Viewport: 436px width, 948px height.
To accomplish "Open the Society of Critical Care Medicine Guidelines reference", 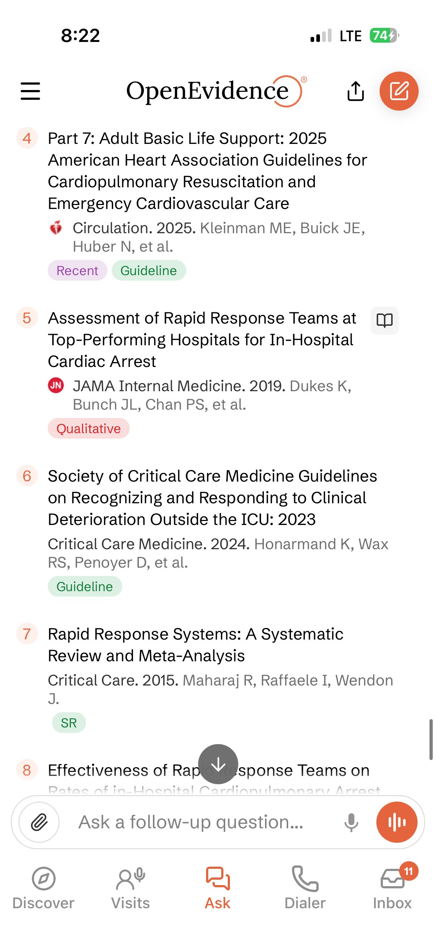I will tap(212, 498).
